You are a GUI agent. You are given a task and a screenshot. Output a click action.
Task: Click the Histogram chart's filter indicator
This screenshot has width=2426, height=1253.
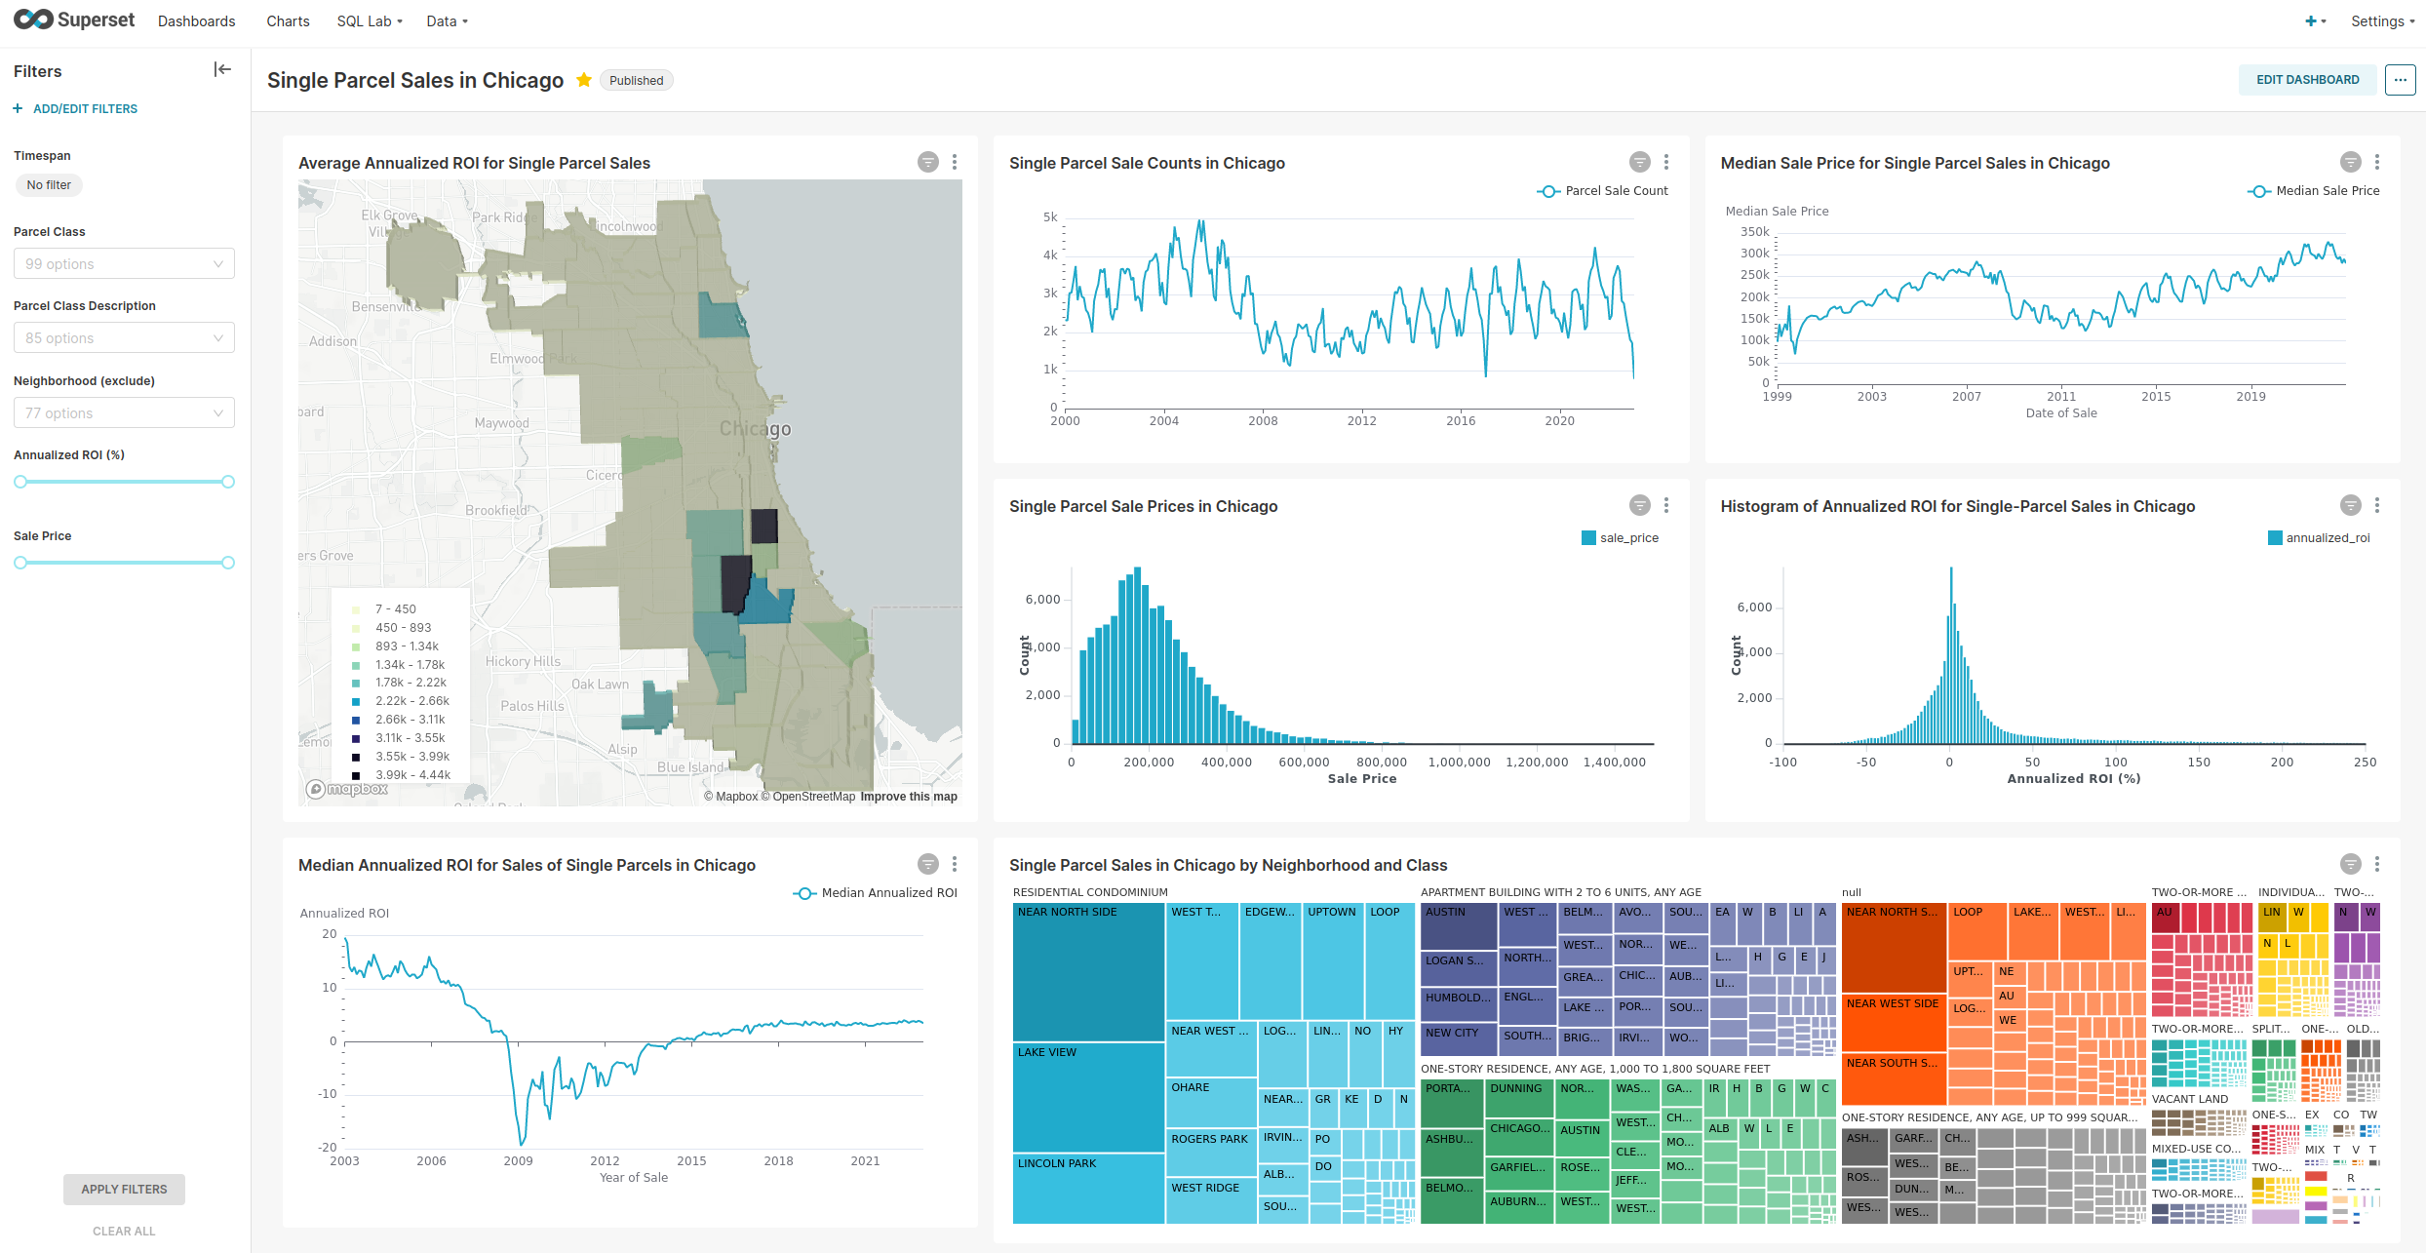pos(2350,505)
